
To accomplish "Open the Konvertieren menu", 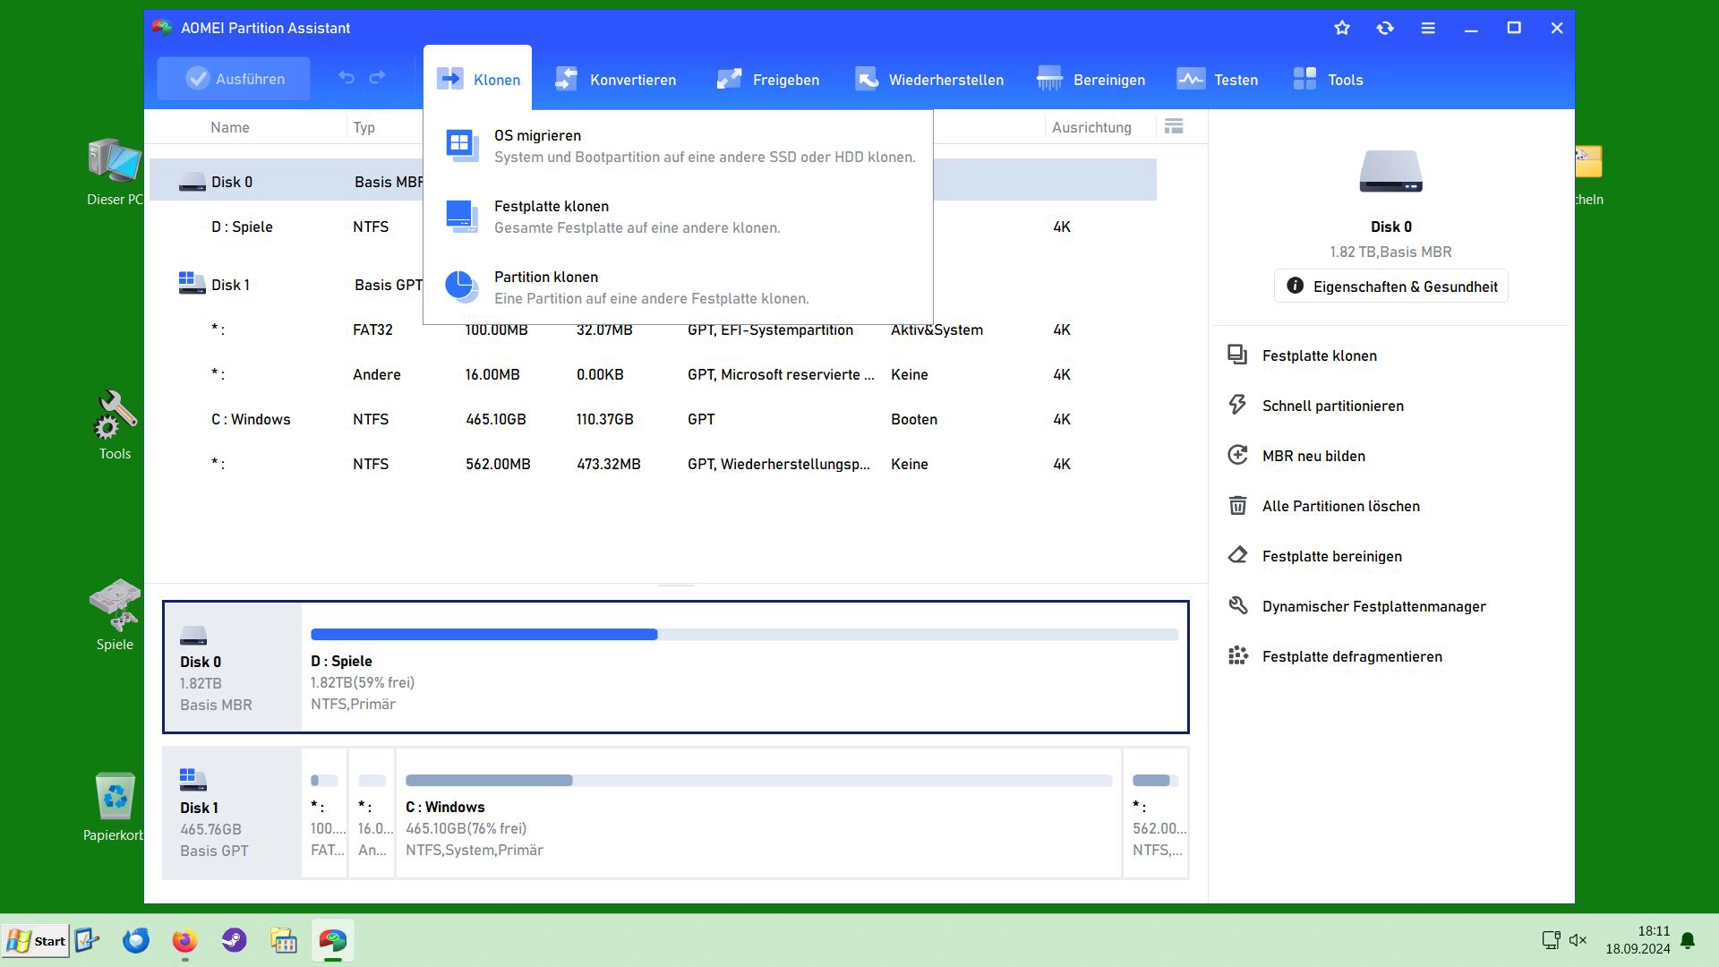I will (x=616, y=80).
